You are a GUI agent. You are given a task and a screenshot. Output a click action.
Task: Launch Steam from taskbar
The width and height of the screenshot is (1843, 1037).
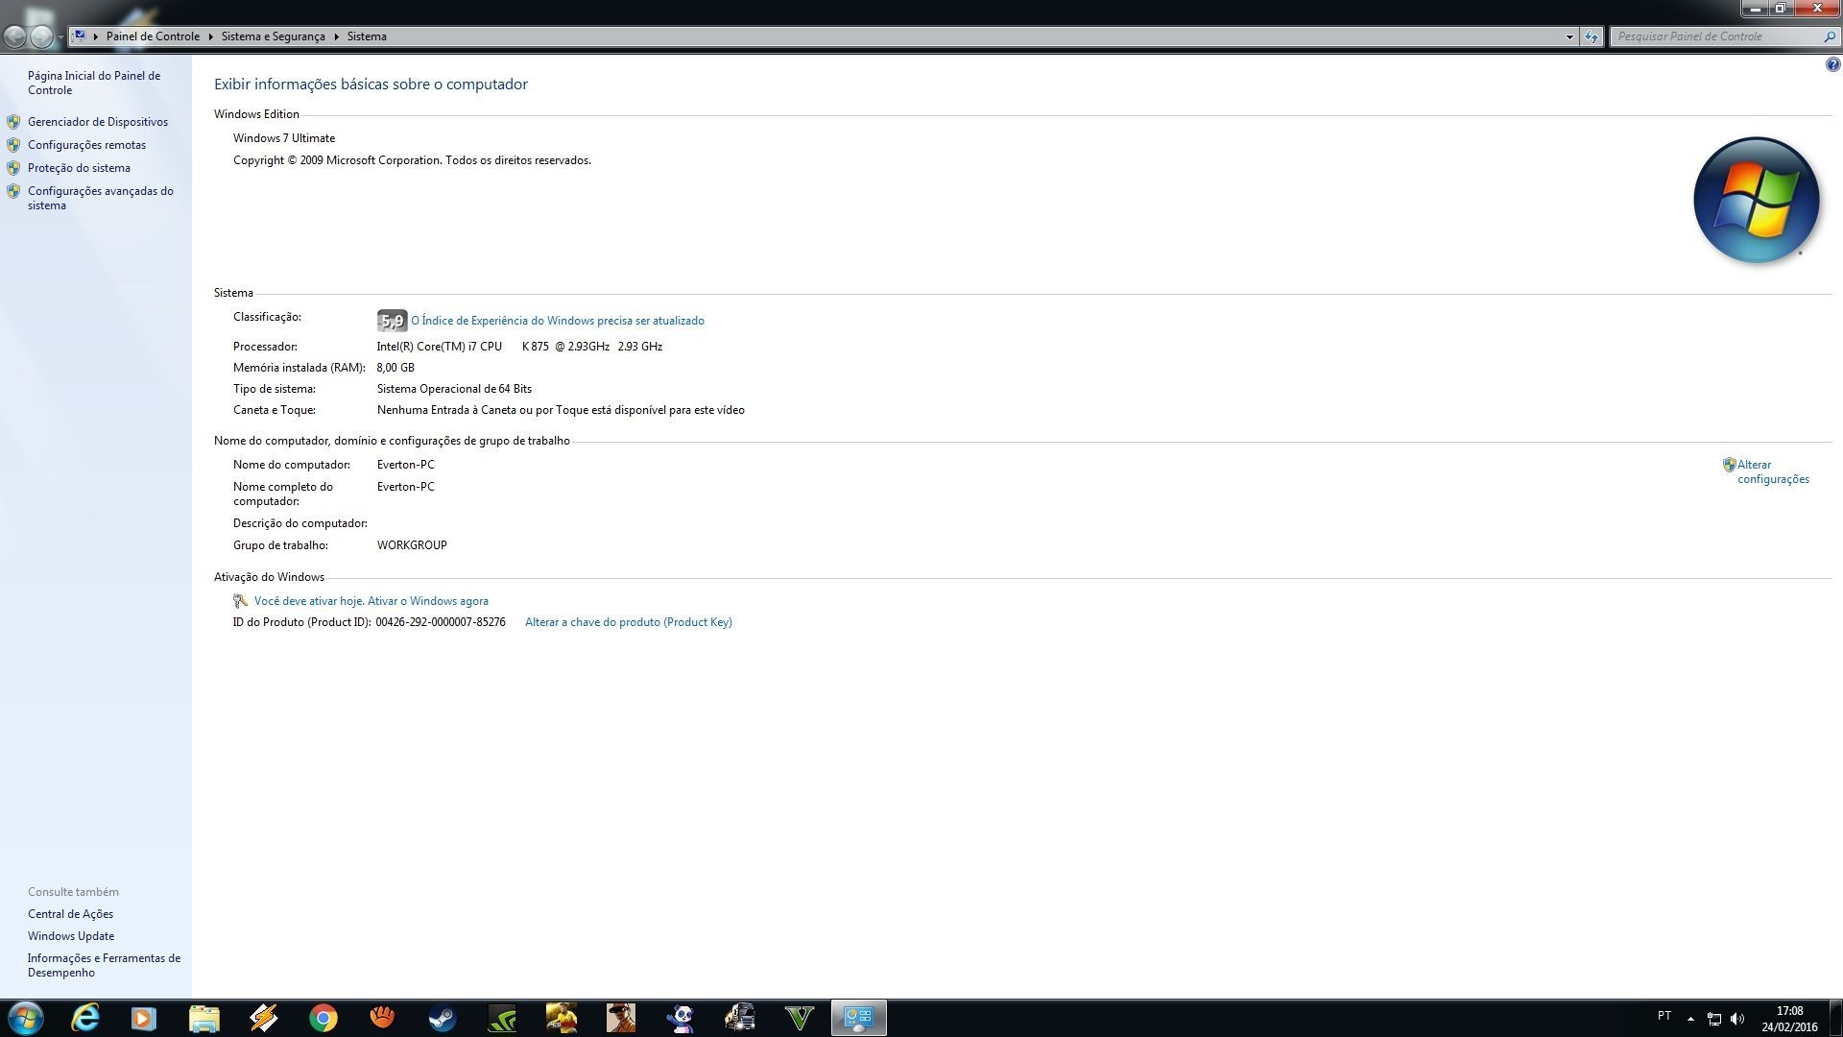point(442,1018)
